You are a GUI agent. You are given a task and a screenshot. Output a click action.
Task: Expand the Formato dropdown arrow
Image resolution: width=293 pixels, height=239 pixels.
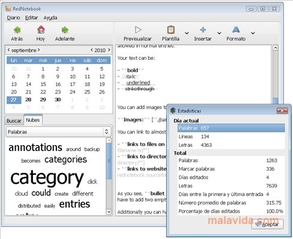(x=253, y=33)
